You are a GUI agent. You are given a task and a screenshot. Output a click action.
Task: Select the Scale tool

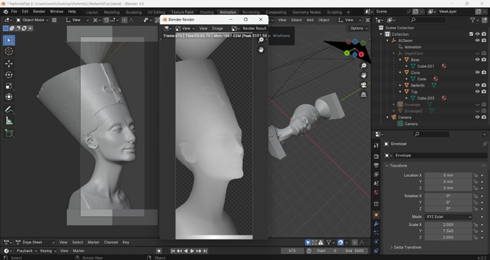(9, 86)
